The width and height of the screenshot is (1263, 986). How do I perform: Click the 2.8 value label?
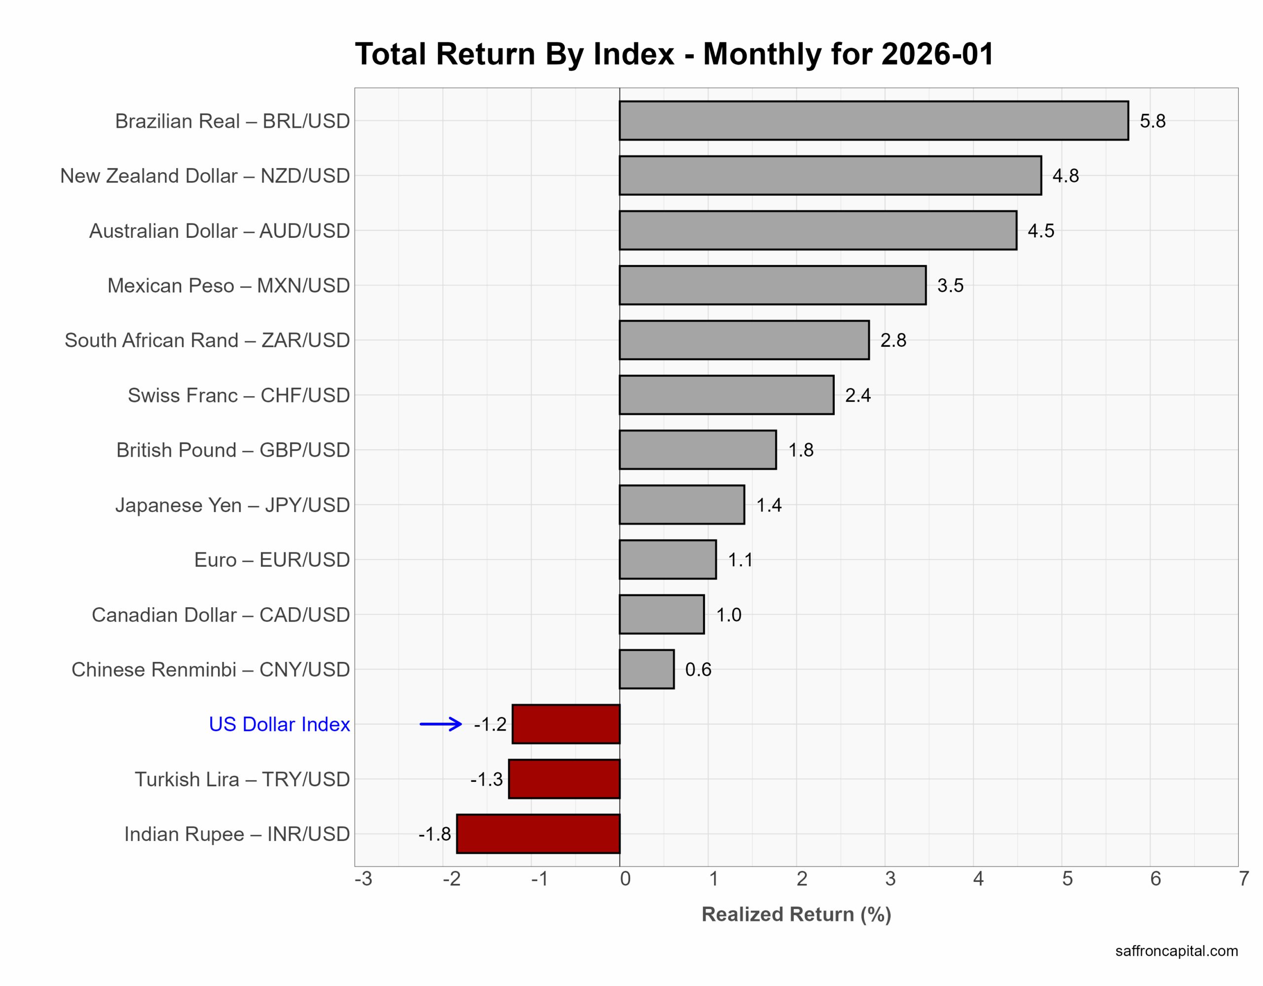pos(893,340)
